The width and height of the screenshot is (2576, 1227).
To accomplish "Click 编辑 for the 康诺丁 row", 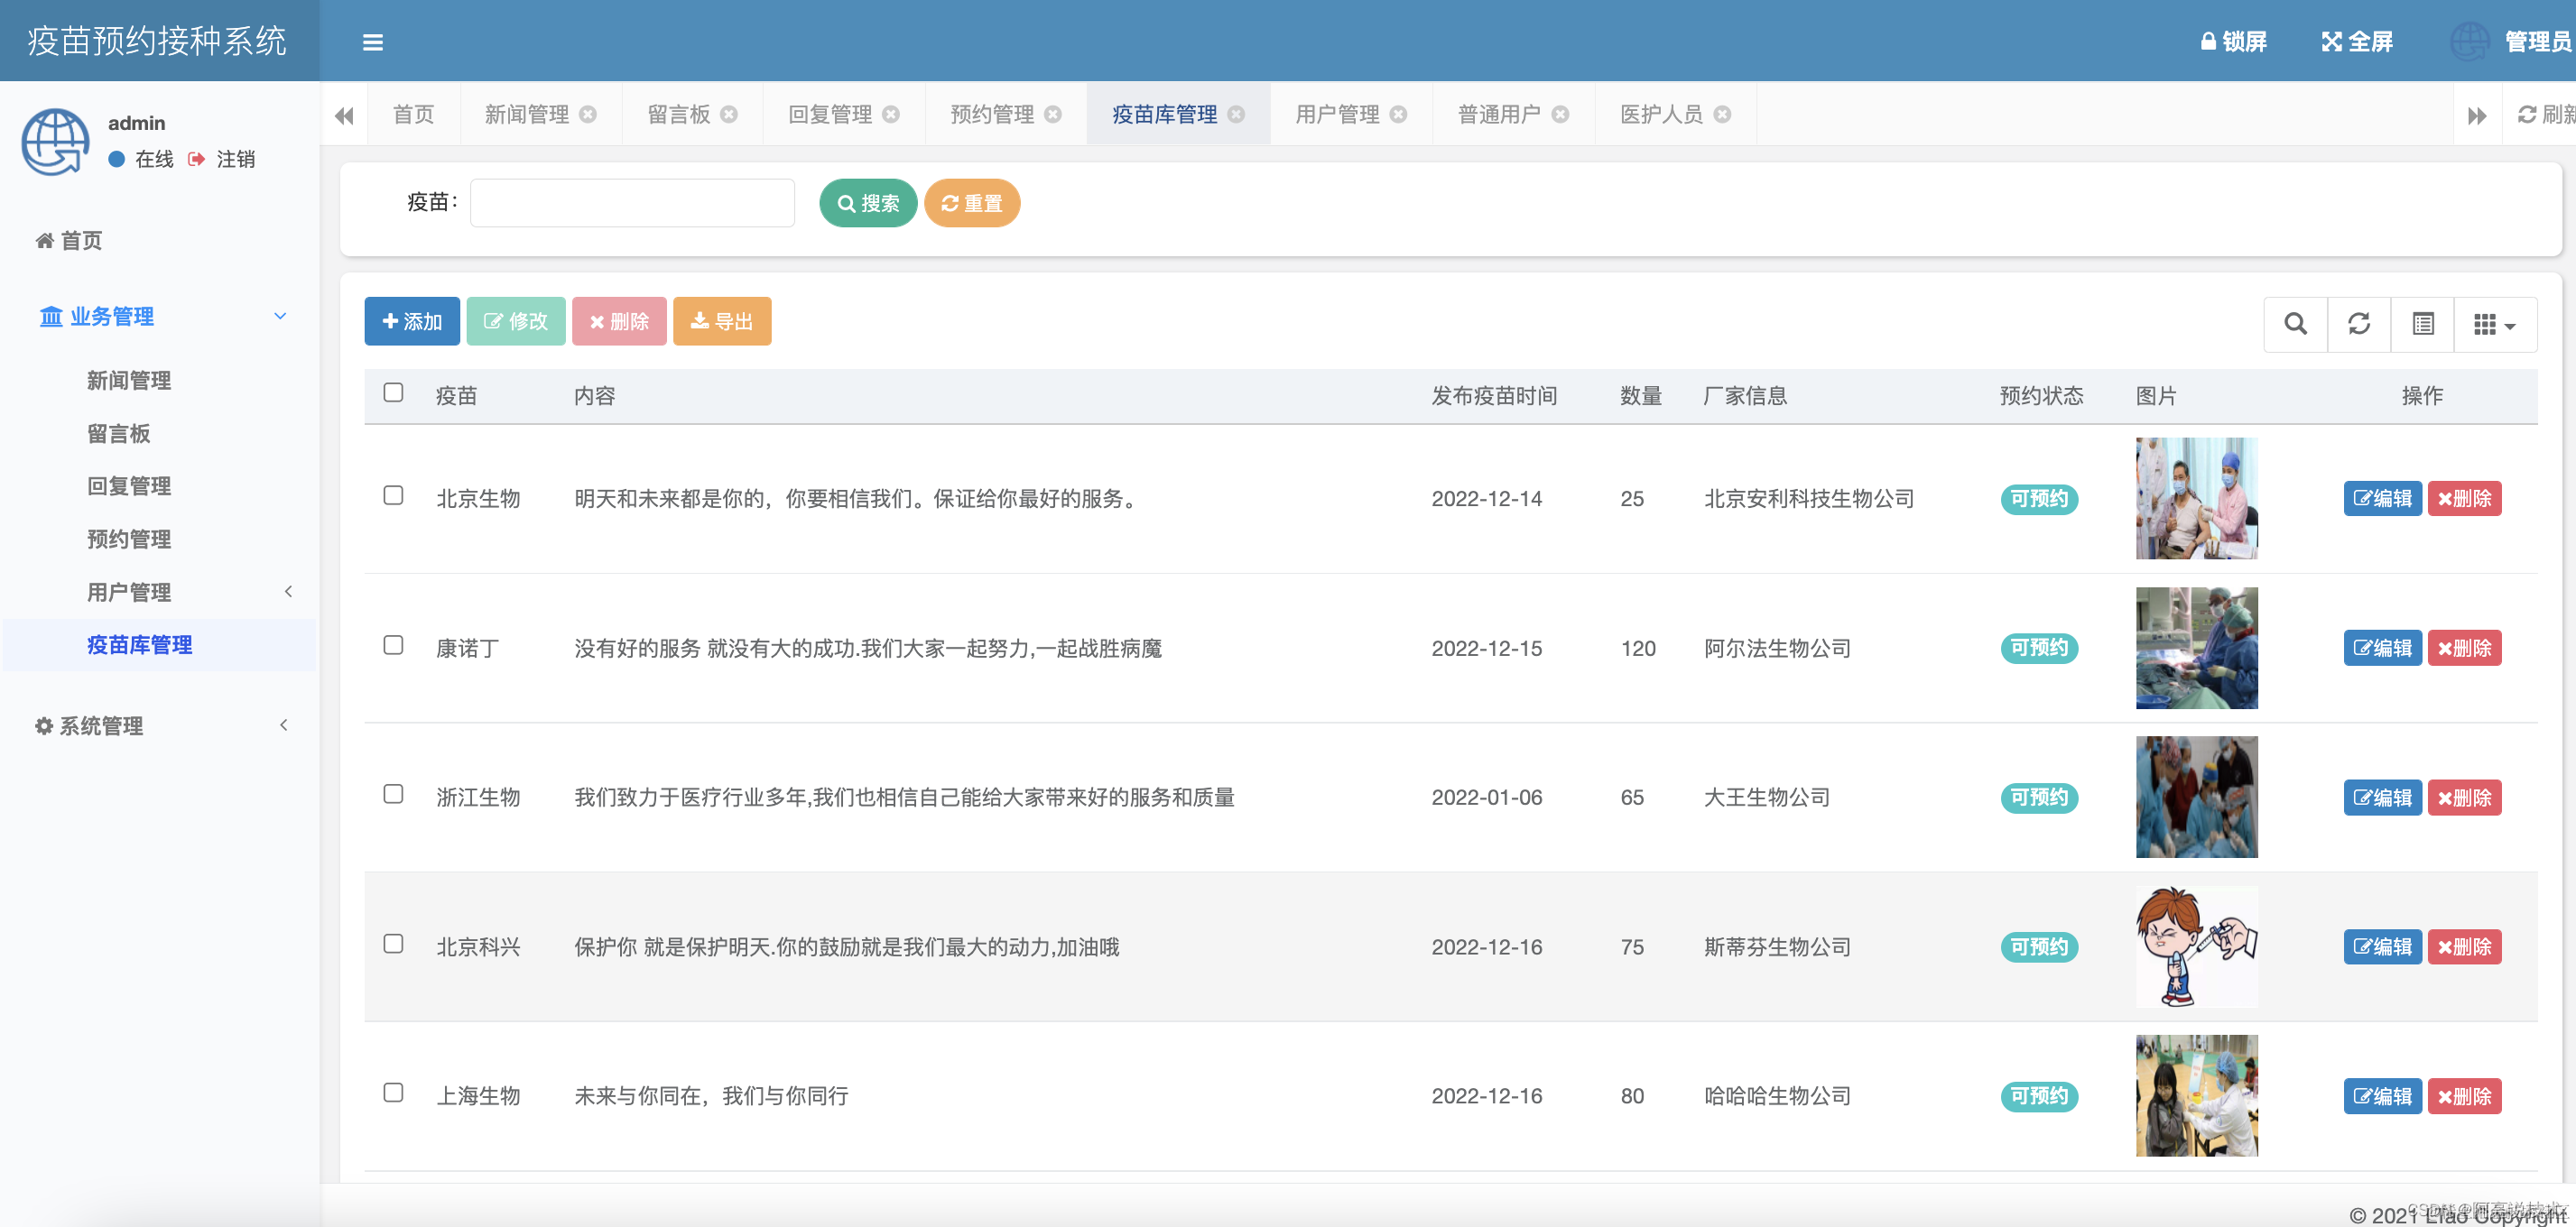I will click(x=2381, y=648).
